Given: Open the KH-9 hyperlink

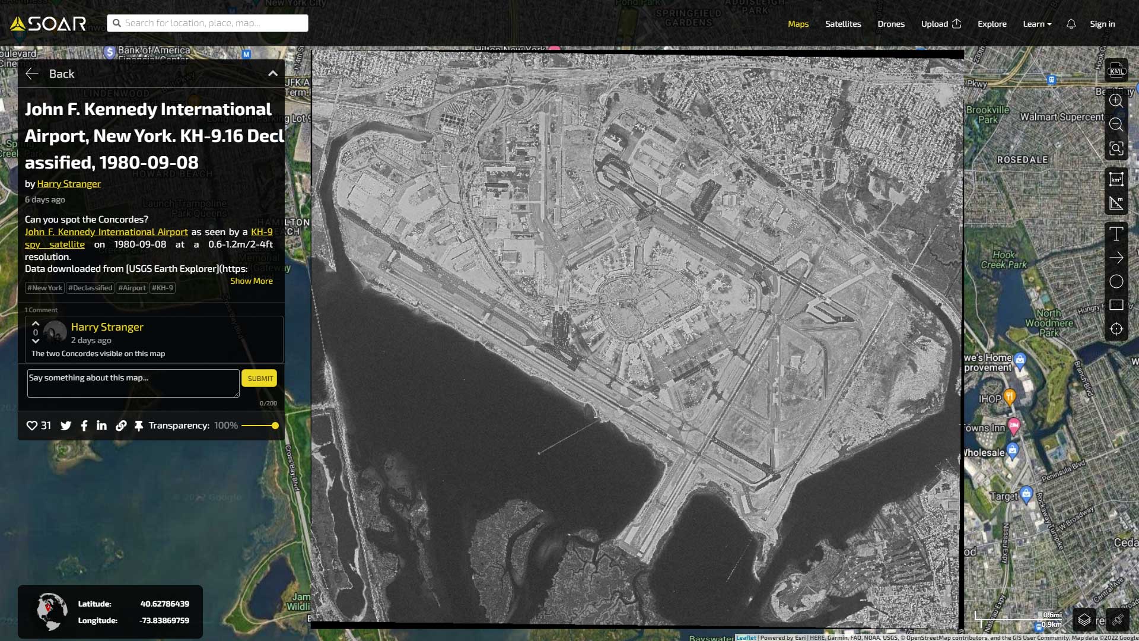Looking at the screenshot, I should tap(262, 232).
